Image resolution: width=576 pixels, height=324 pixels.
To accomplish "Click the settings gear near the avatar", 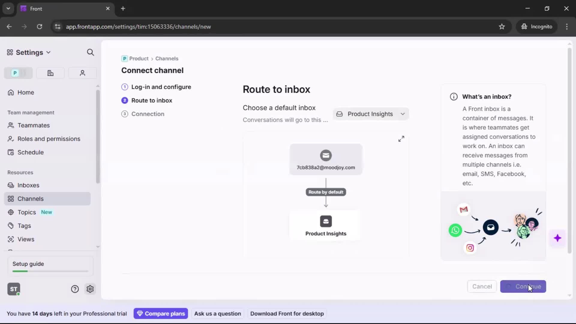I will pos(90,289).
